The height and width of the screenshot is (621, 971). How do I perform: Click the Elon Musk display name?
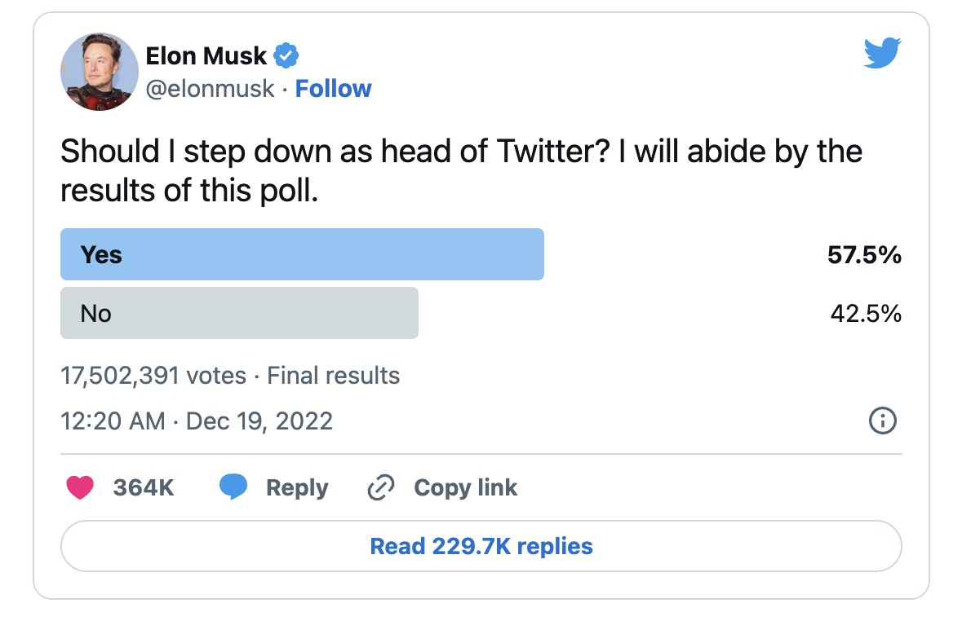[x=206, y=56]
